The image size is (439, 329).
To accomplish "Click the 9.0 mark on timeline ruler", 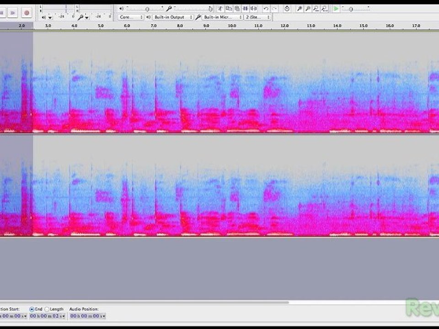I will [206, 26].
